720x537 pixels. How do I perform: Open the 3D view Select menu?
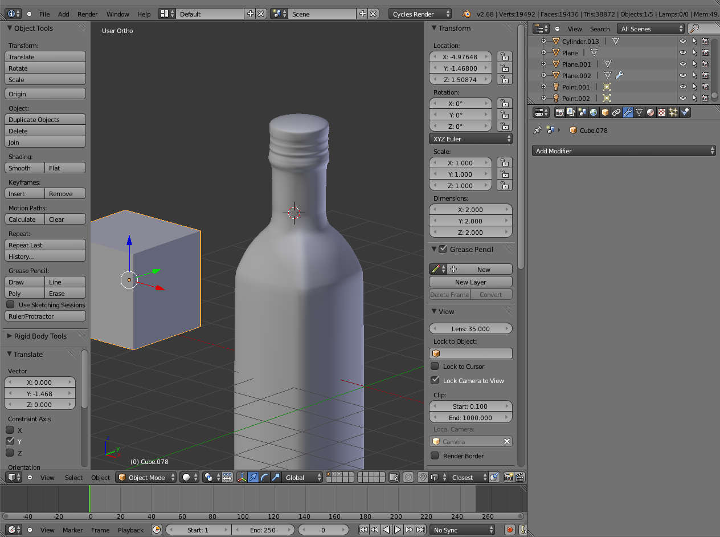73,478
